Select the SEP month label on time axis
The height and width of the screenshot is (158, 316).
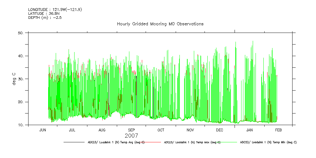(x=132, y=130)
